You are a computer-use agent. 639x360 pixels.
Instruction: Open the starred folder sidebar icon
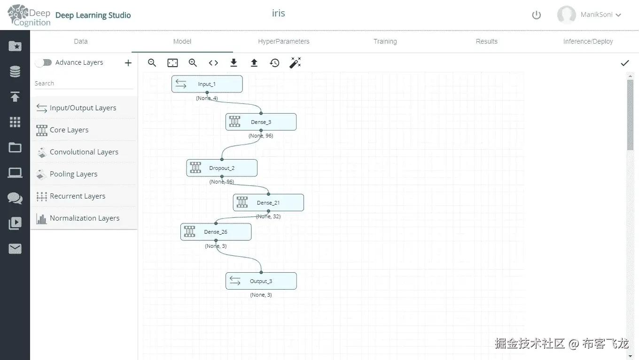pyautogui.click(x=15, y=46)
